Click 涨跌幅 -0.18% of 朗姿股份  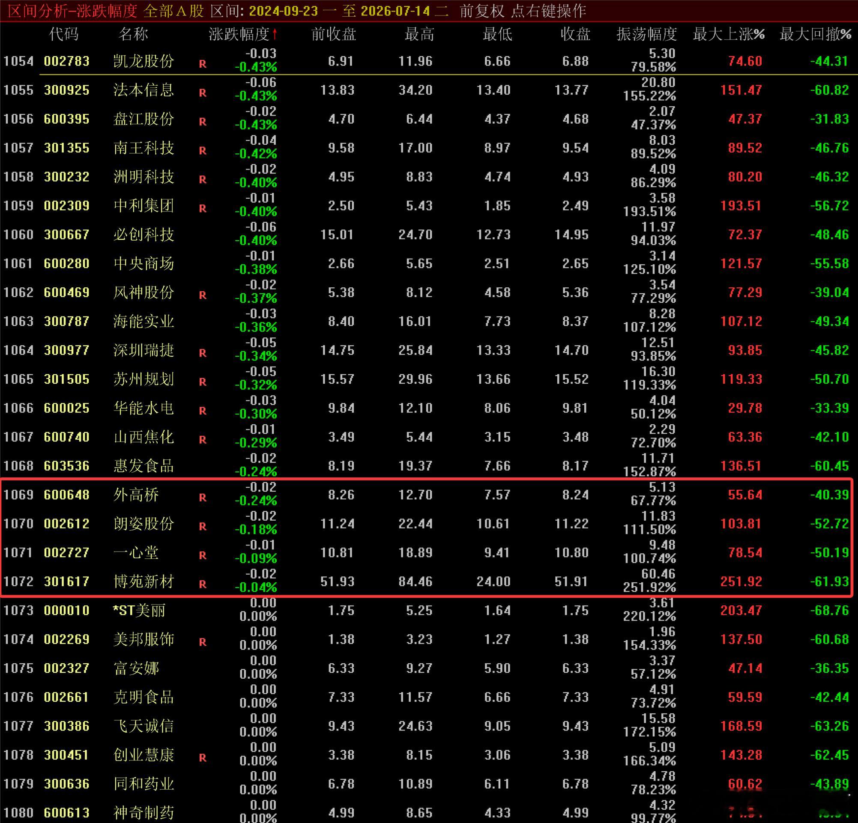[256, 529]
